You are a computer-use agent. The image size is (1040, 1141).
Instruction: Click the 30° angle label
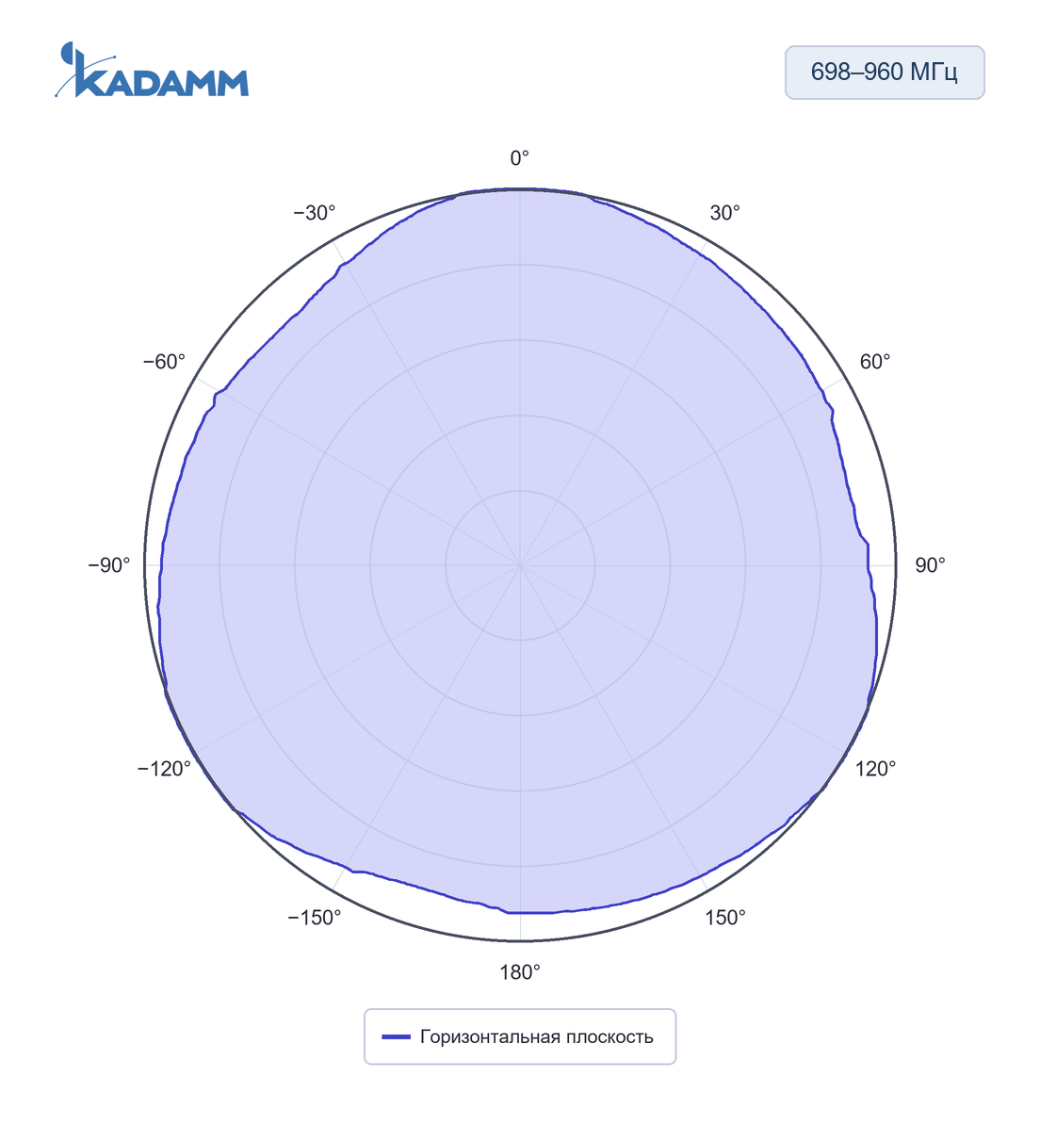724,213
